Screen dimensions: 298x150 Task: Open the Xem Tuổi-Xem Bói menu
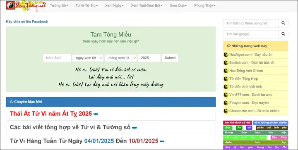pos(147,5)
